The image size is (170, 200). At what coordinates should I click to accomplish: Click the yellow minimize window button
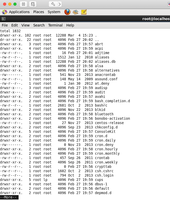pyautogui.click(x=10, y=4)
